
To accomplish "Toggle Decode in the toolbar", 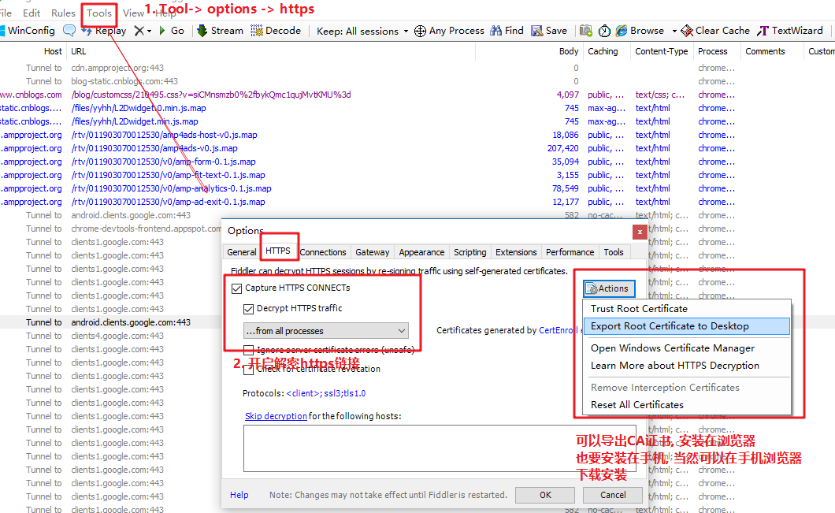I will click(276, 31).
